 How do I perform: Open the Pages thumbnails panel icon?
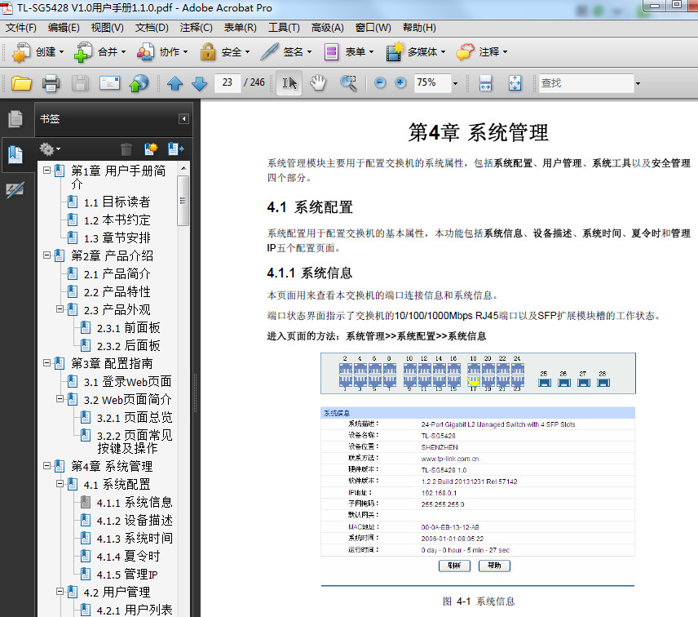point(15,119)
